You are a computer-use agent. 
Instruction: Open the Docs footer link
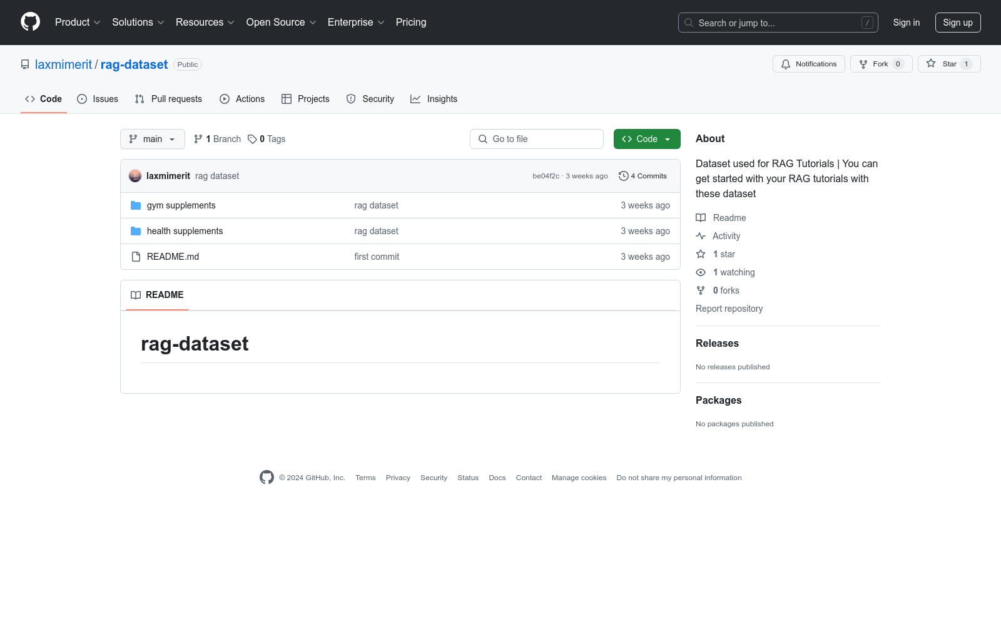pos(497,478)
